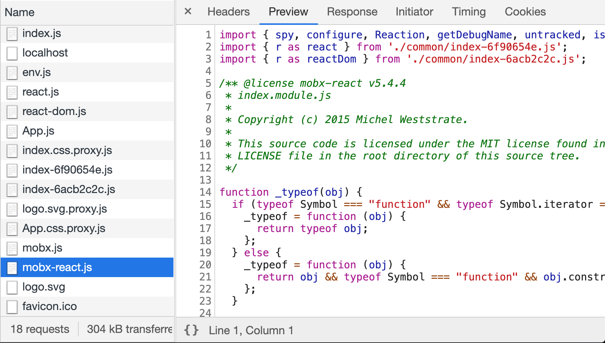Click the 'return typeof obj;' code line

point(313,228)
